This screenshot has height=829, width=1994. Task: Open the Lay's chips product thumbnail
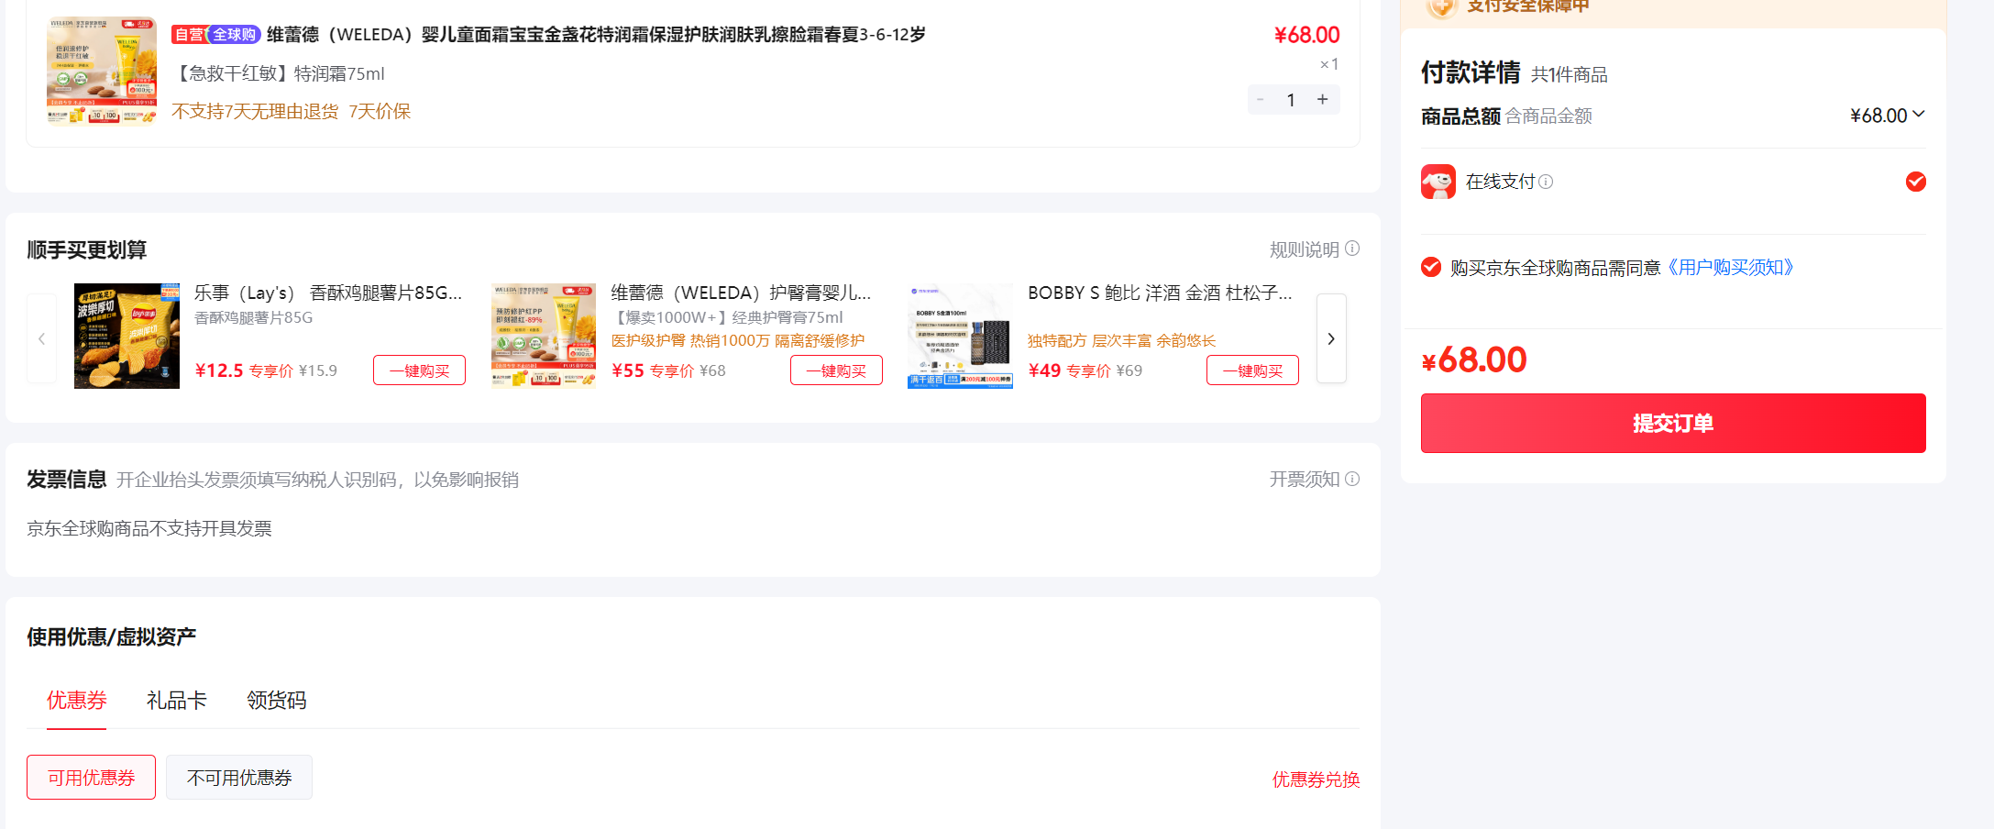(x=127, y=336)
